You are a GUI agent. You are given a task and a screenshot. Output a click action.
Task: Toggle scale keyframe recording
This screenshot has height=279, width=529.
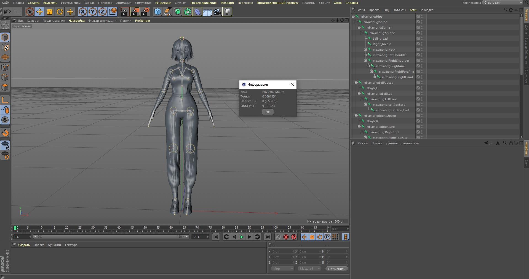point(312,237)
